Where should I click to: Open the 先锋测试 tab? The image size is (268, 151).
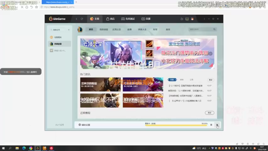click(128, 19)
